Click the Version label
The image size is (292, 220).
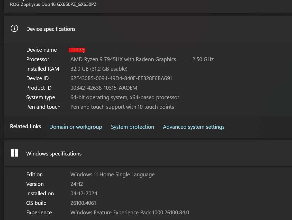(35, 184)
